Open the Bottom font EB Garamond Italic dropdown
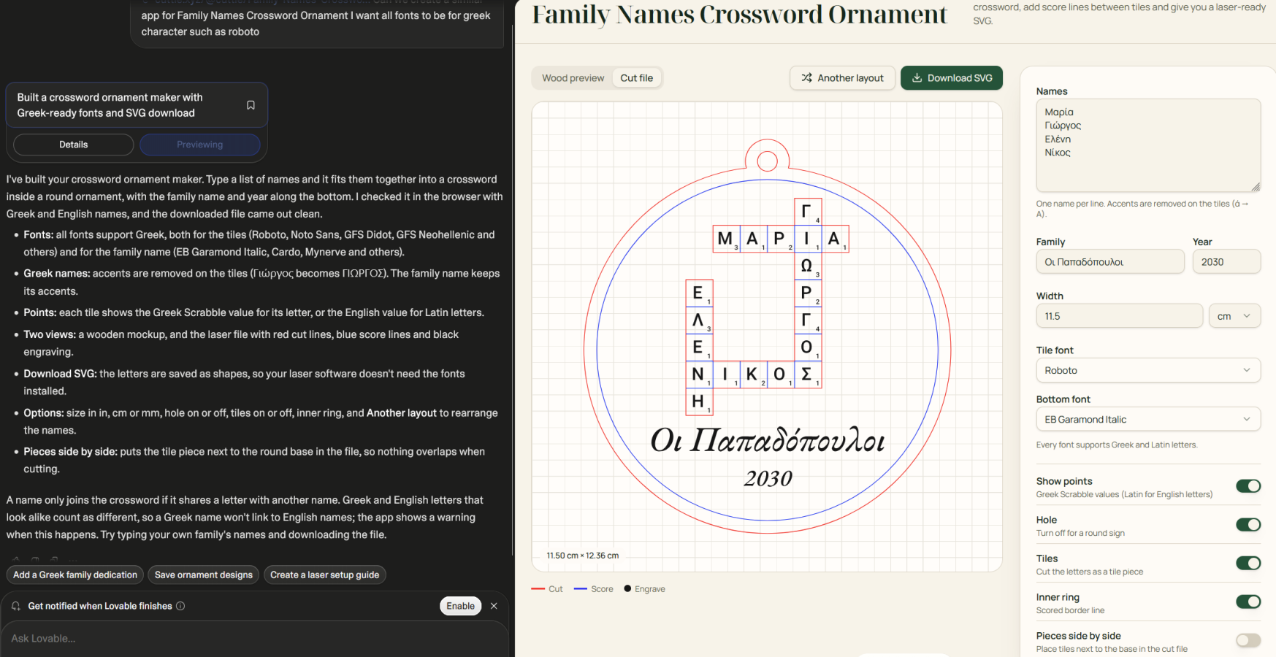Screen dimensions: 1276x657 pos(1148,420)
